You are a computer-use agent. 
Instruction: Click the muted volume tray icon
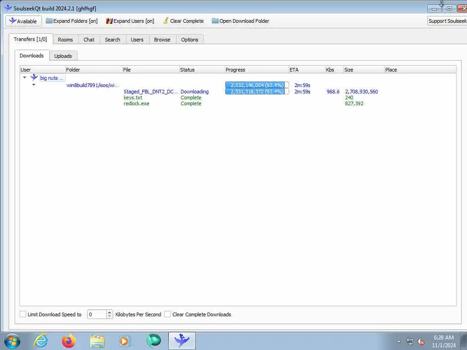(x=421, y=342)
